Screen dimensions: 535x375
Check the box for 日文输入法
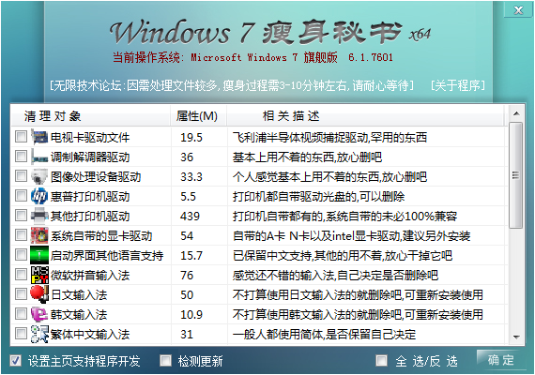(x=22, y=294)
